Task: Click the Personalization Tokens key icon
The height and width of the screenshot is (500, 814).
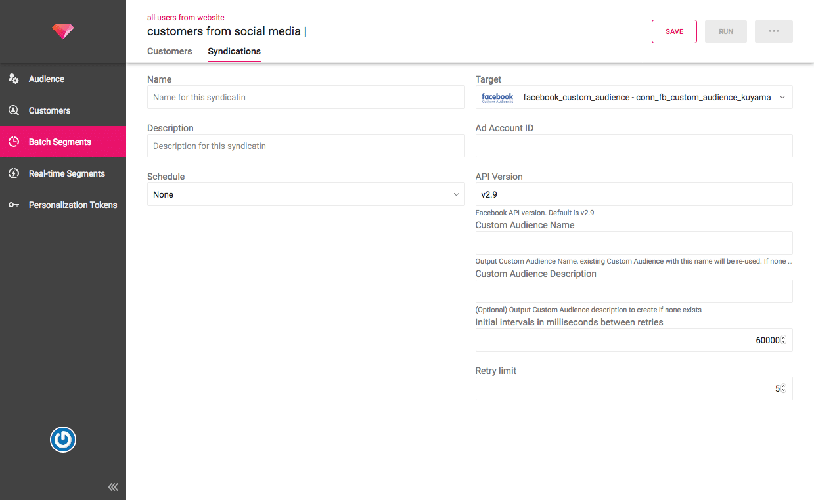Action: pyautogui.click(x=14, y=205)
